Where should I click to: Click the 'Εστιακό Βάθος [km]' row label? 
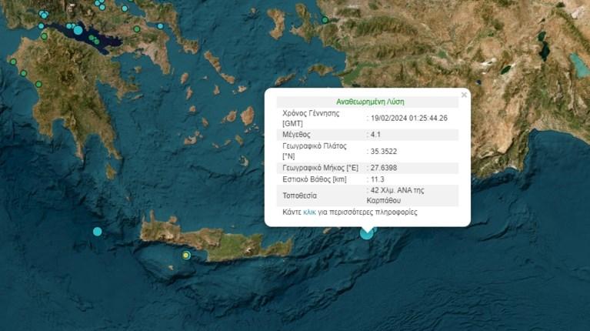[316, 181]
